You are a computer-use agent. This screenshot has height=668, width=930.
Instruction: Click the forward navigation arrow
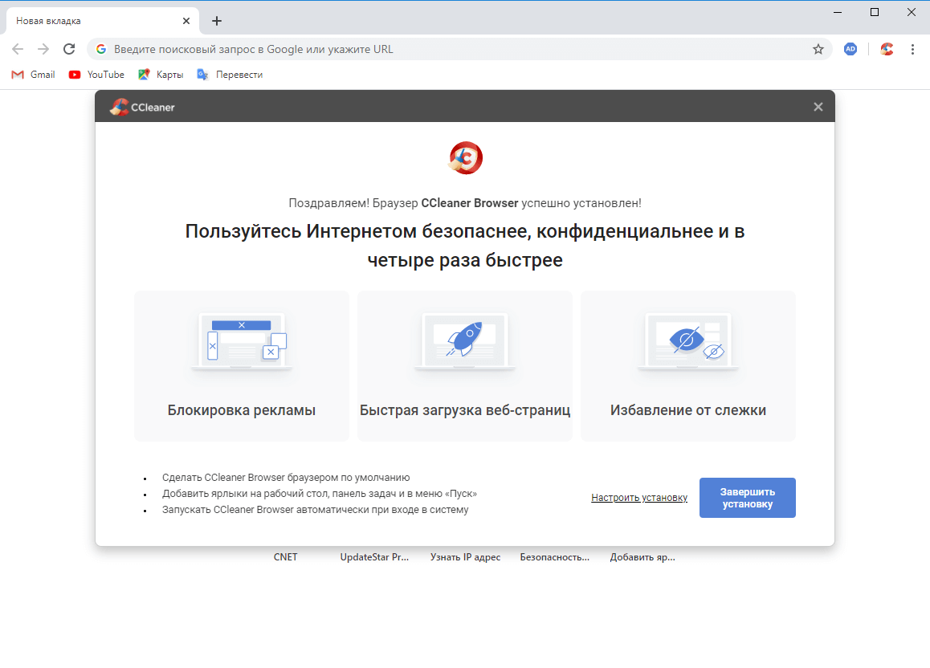click(x=43, y=49)
